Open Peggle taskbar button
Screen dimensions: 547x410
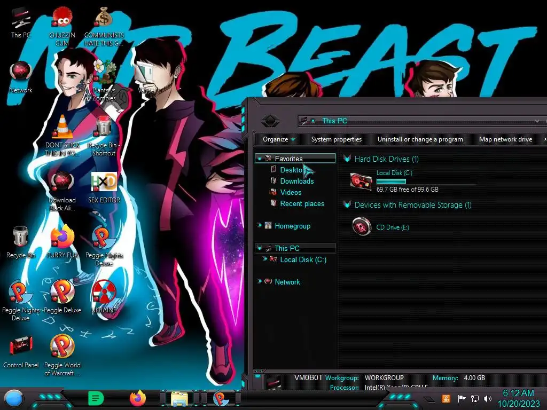[x=221, y=398]
